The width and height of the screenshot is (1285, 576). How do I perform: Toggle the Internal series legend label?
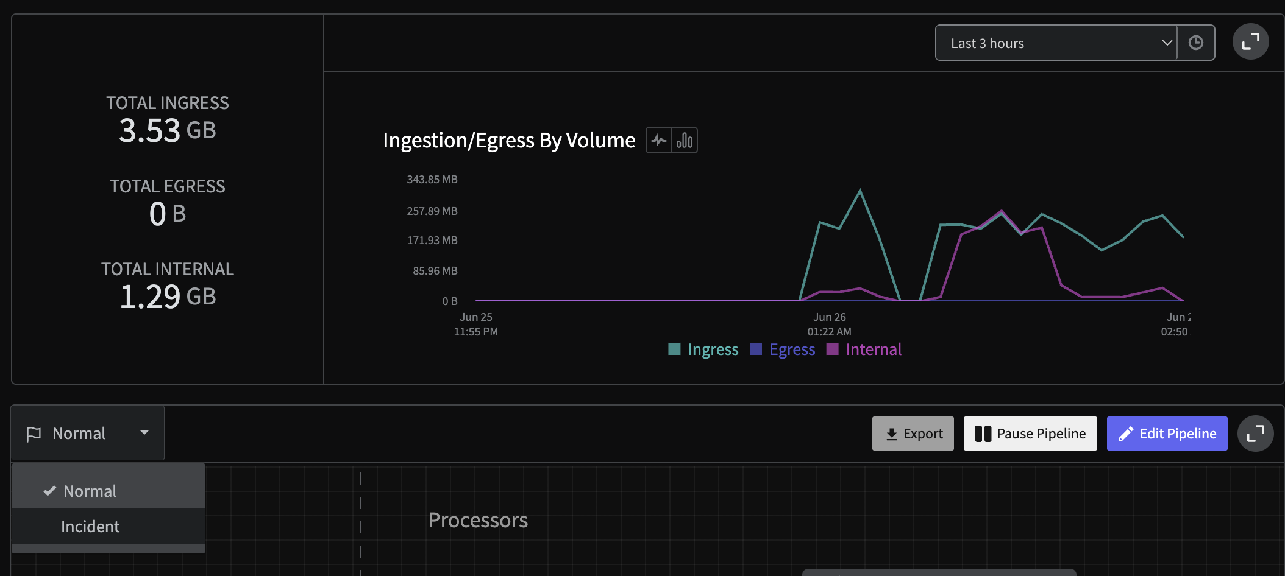(873, 349)
